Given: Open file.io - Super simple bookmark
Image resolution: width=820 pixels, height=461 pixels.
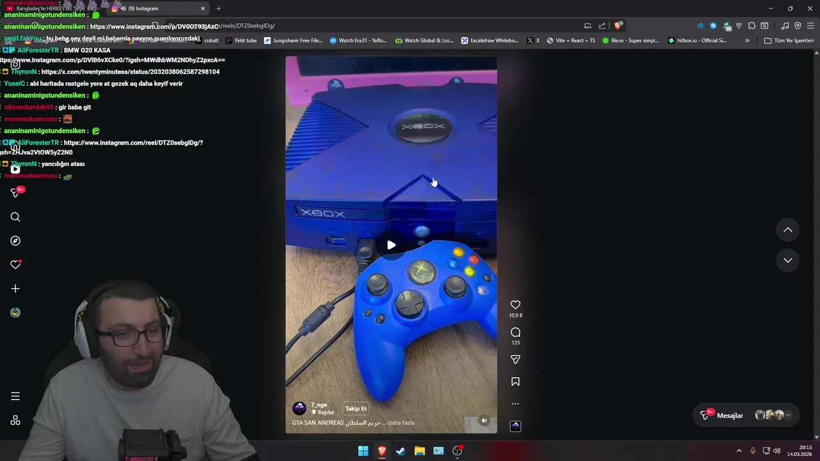Looking at the screenshot, I should pos(630,40).
